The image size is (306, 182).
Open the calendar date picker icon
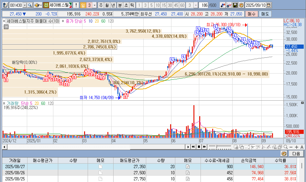point(268,5)
